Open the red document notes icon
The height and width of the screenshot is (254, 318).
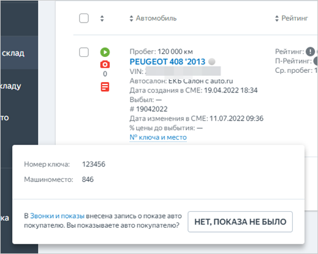pos(105,87)
